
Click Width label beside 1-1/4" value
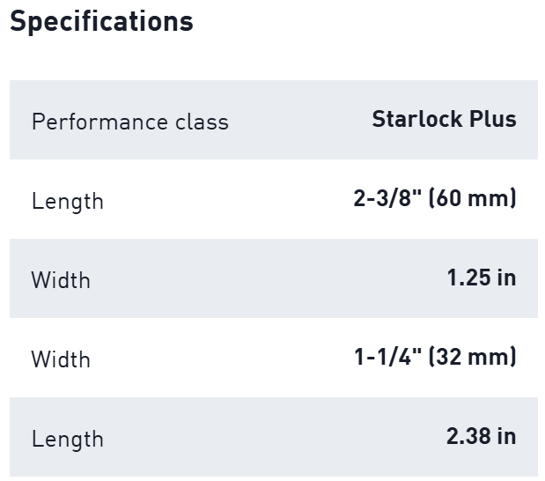[x=61, y=359]
